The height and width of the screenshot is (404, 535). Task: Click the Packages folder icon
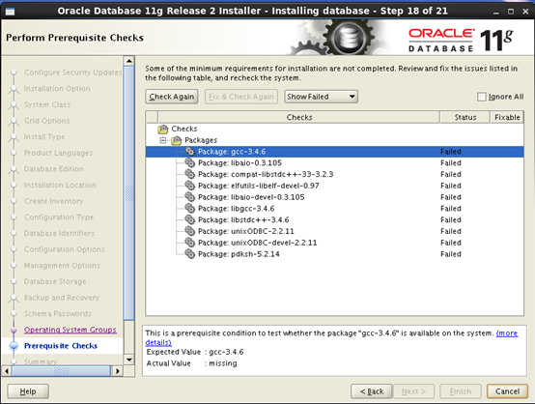pyautogui.click(x=177, y=140)
